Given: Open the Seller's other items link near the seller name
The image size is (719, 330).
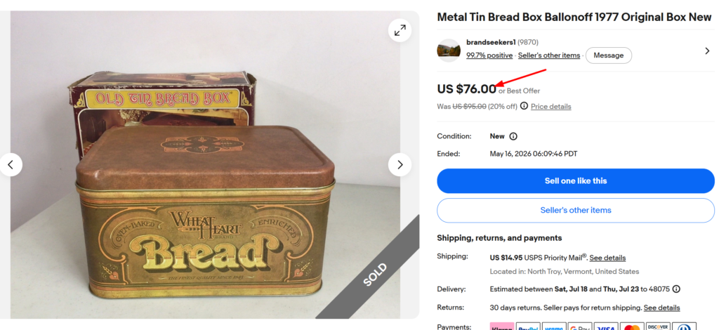Looking at the screenshot, I should 549,55.
